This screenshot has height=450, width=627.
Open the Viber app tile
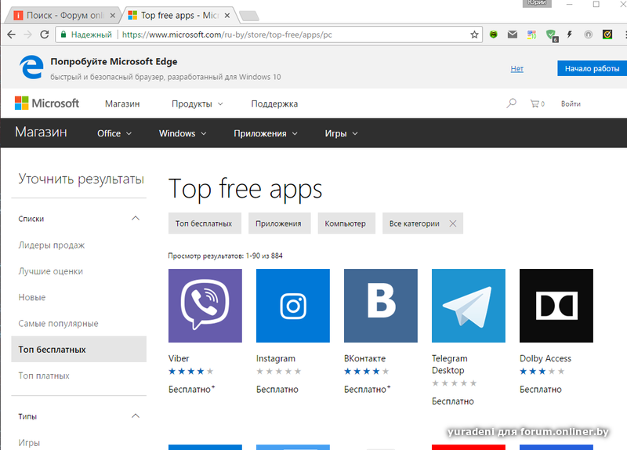pos(205,306)
